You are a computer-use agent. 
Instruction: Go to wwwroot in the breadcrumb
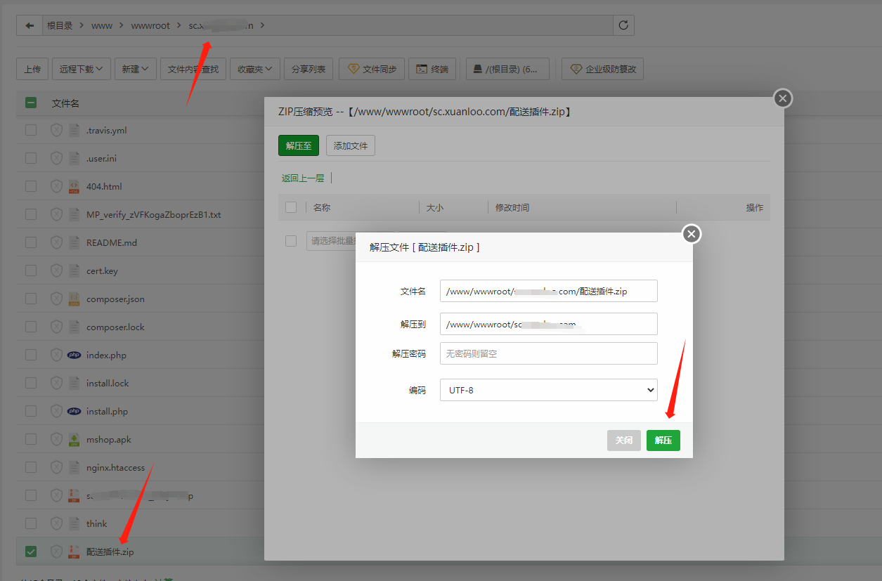pos(150,25)
